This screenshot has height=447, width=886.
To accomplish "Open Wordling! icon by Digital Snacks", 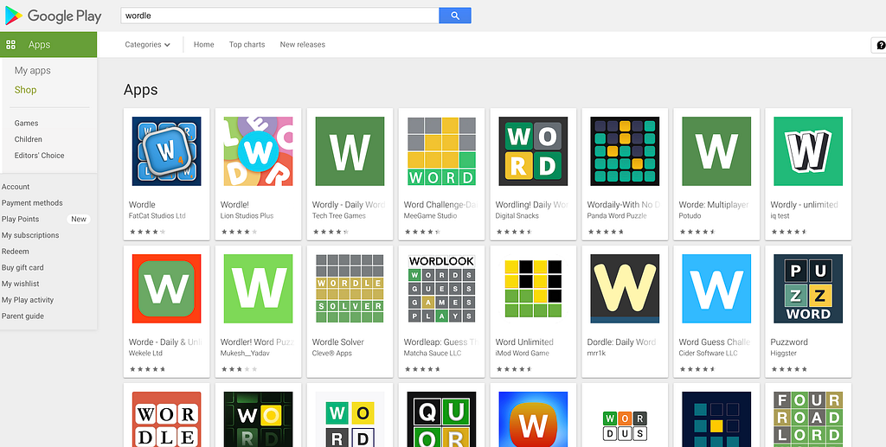I will click(x=533, y=151).
